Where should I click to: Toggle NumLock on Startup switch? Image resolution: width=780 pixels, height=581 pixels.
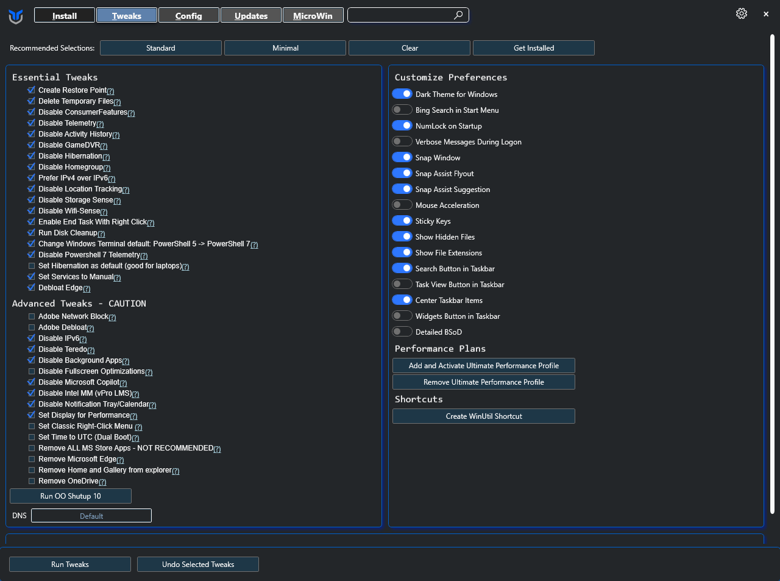coord(402,126)
